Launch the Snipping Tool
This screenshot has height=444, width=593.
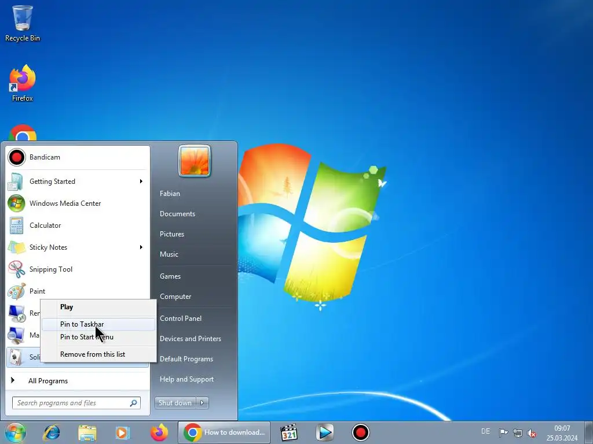77,269
